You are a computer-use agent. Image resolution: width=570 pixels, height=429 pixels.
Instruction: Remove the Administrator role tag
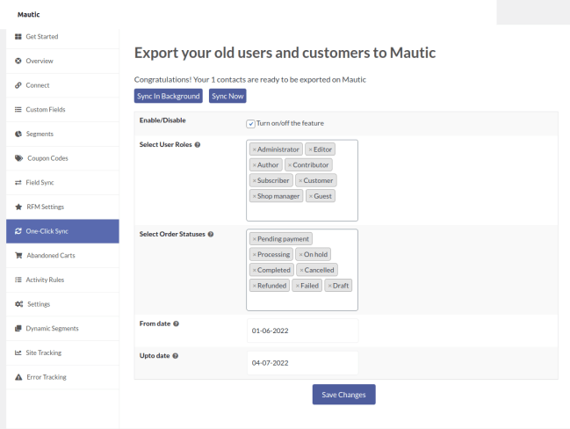255,149
